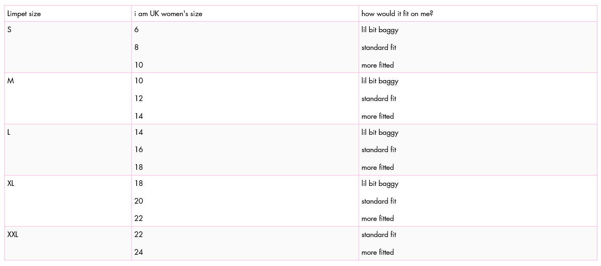Image resolution: width=601 pixels, height=266 pixels.
Task: Click UK size 24 in the XXL row
Action: [x=139, y=252]
